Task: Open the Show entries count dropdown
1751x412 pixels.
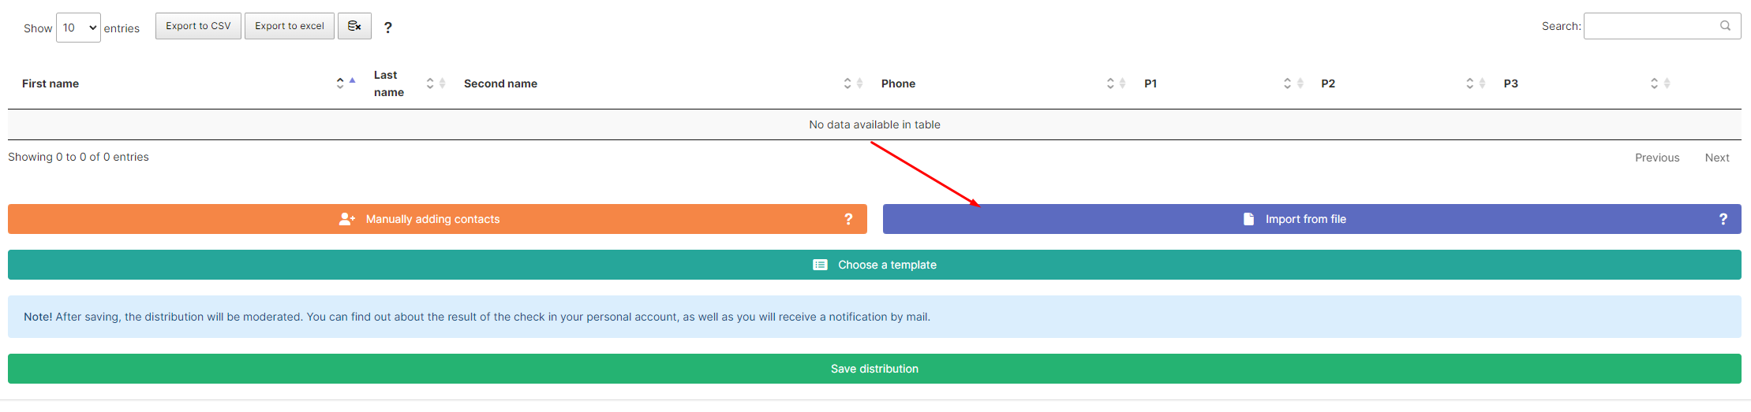Action: (x=78, y=28)
